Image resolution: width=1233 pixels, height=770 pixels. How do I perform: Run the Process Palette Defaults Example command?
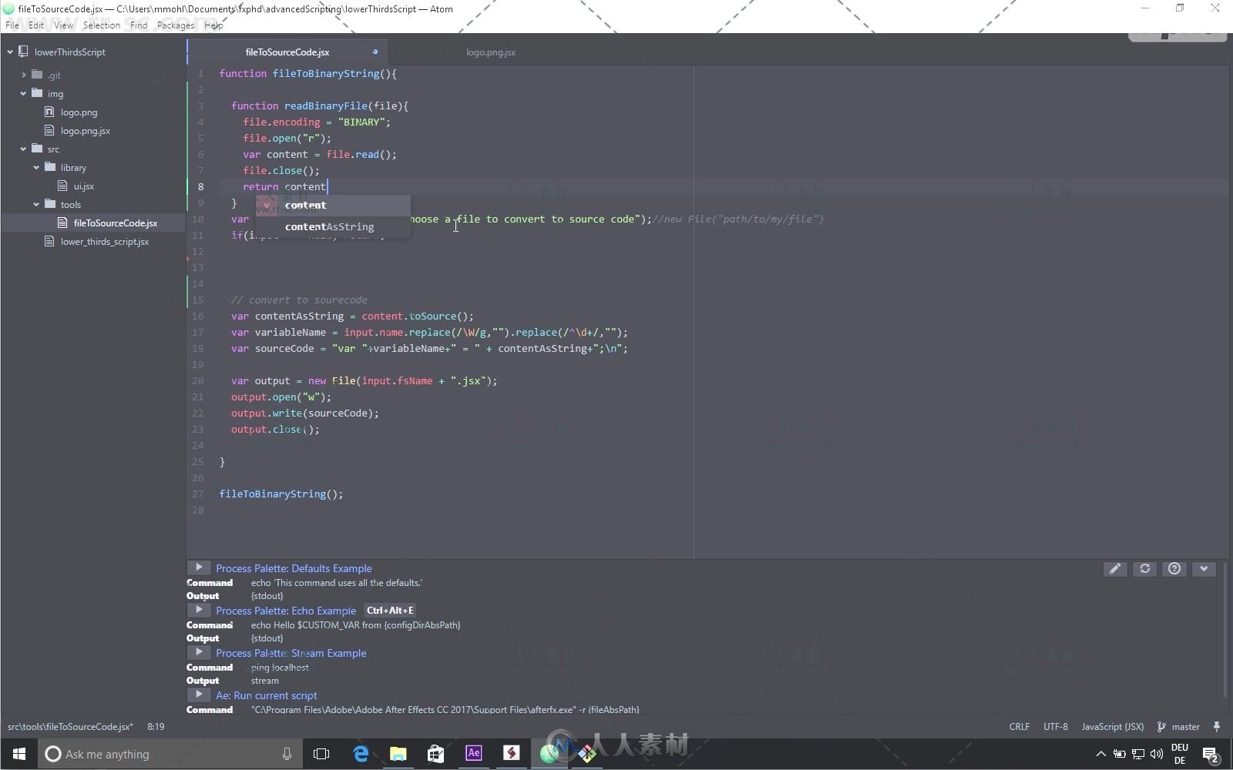point(199,567)
